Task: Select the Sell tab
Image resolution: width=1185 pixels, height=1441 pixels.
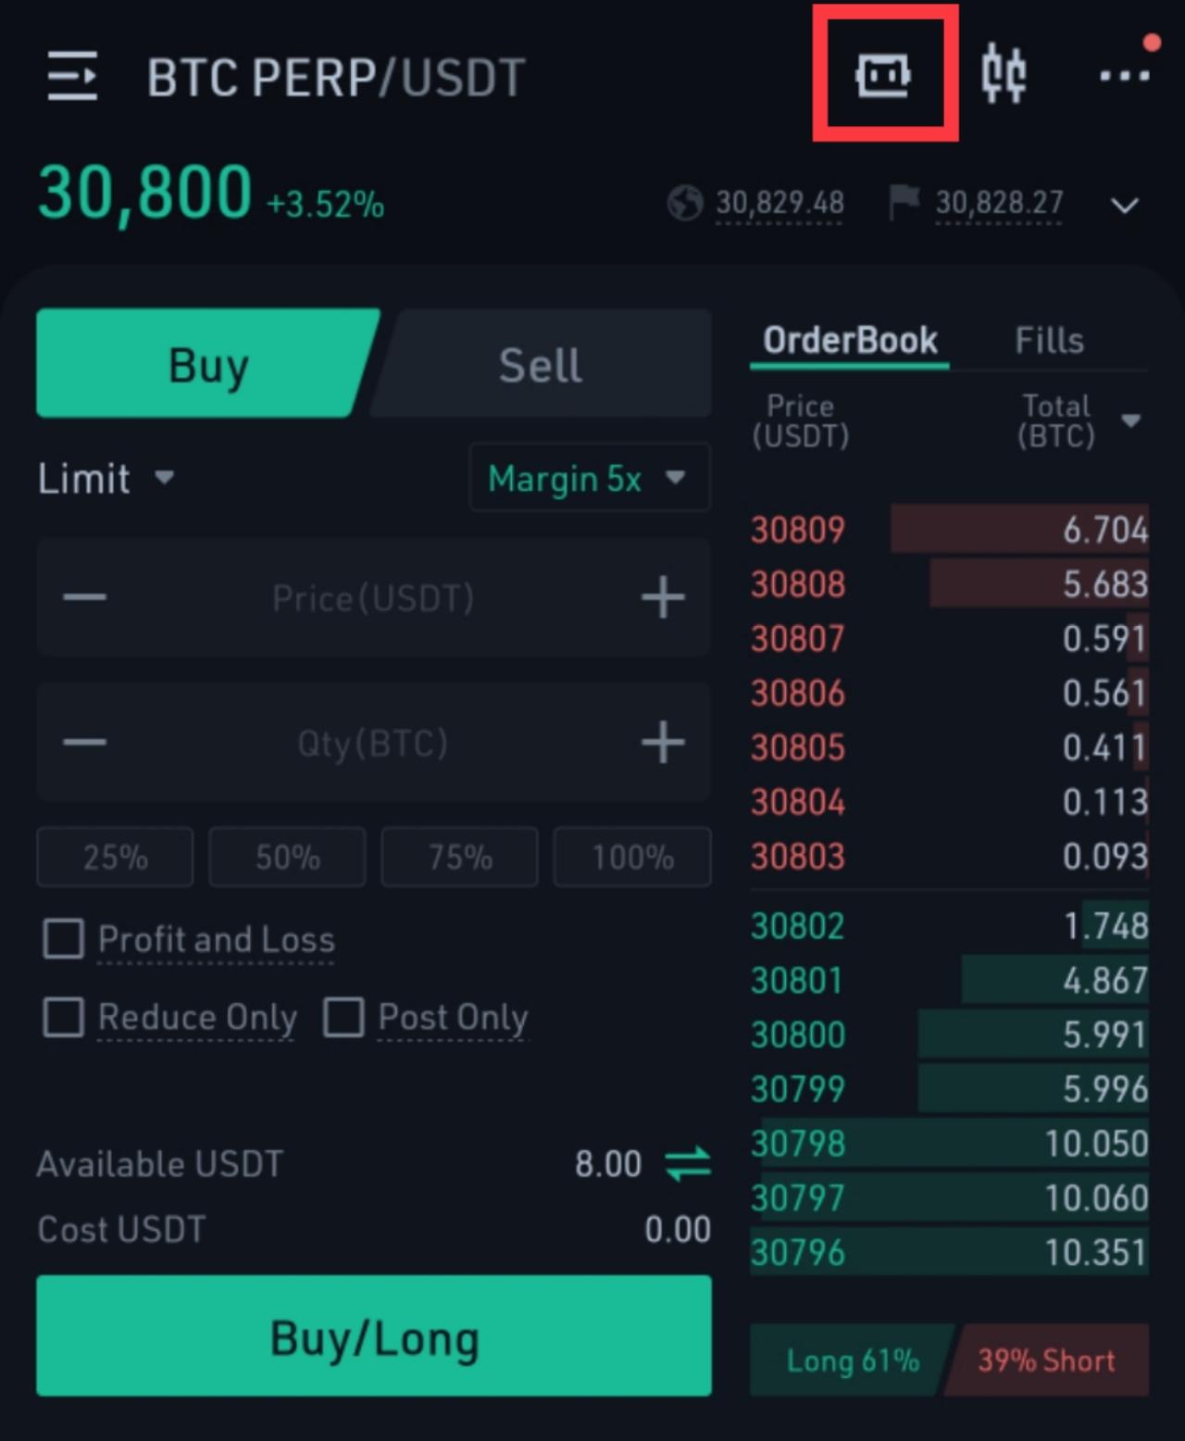Action: coord(541,364)
